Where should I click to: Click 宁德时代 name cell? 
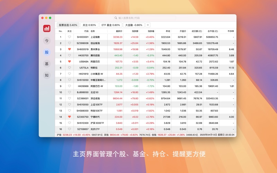[x=95, y=117]
